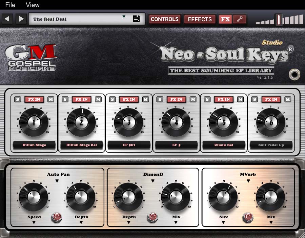The image size is (305, 238).
Task: Mute channel 6 Suit Pedal Up
Action: [x=288, y=99]
